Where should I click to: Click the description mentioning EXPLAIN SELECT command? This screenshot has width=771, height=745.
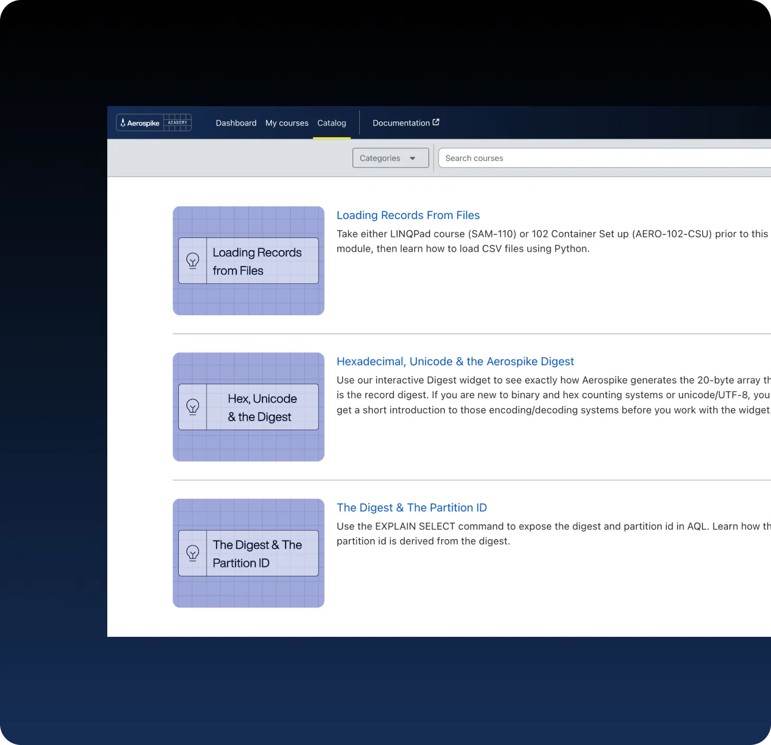click(x=526, y=533)
